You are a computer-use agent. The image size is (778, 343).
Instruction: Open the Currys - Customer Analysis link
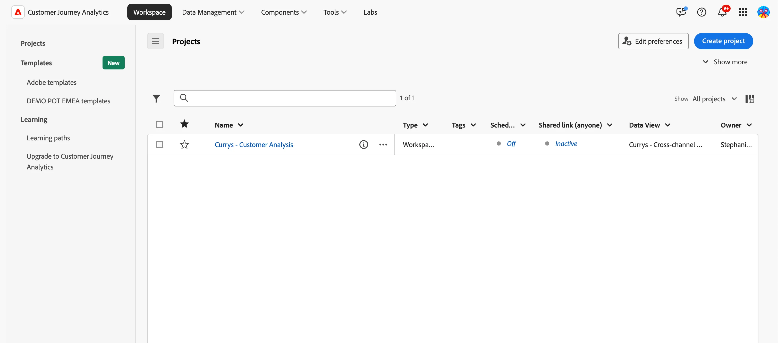click(254, 145)
